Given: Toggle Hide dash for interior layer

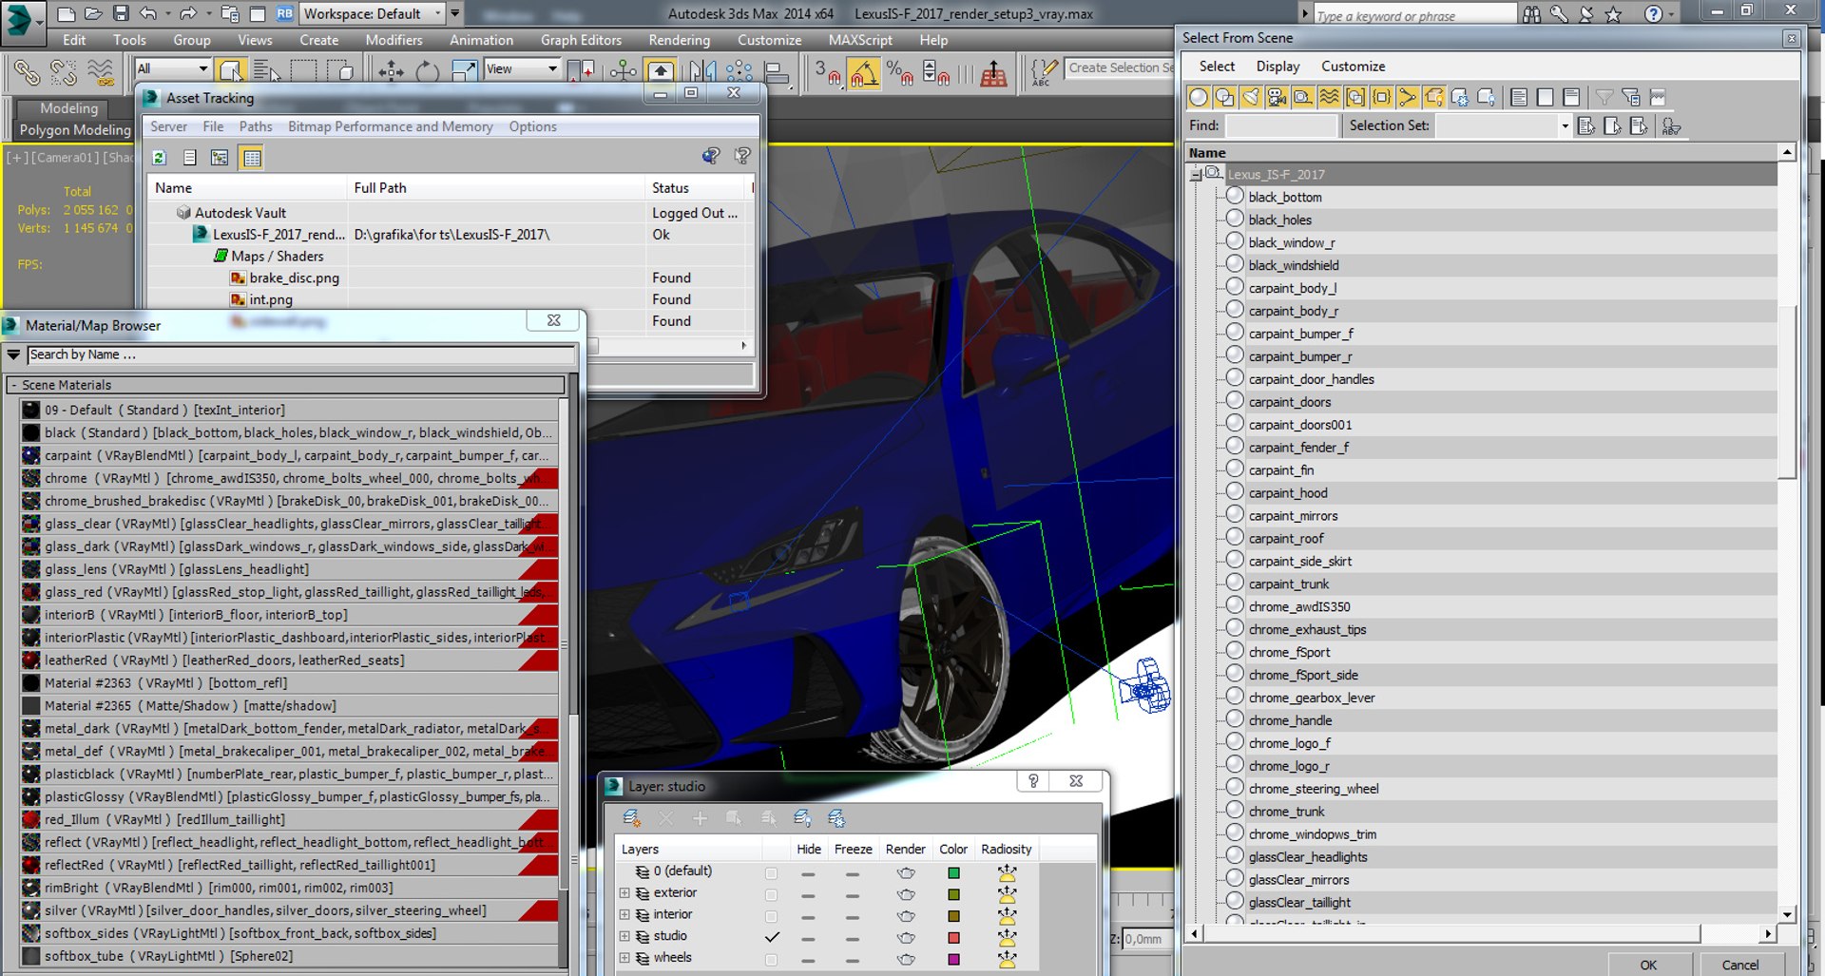Looking at the screenshot, I should tap(807, 916).
